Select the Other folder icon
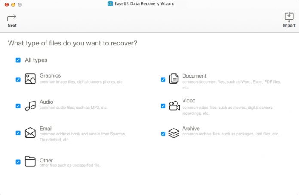299x195 pixels. tap(30, 161)
